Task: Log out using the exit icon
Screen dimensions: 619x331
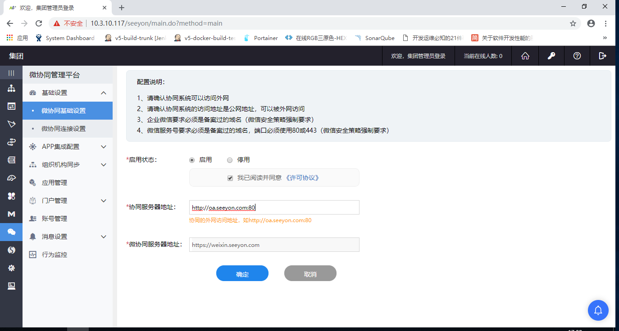Action: click(602, 56)
